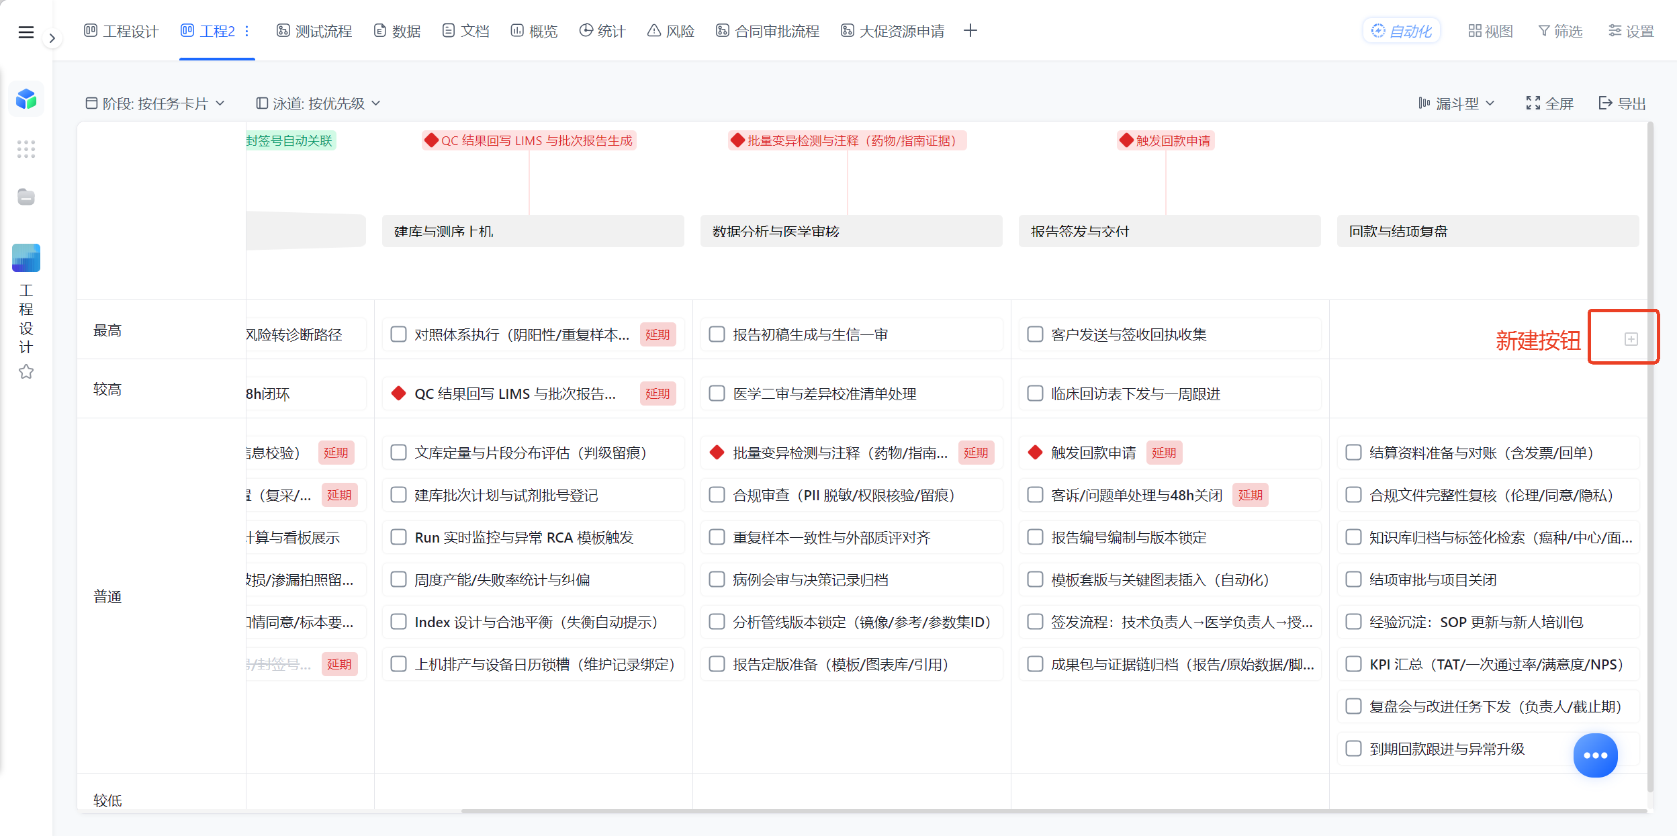Open the blue chat bubble floating button

(1595, 755)
